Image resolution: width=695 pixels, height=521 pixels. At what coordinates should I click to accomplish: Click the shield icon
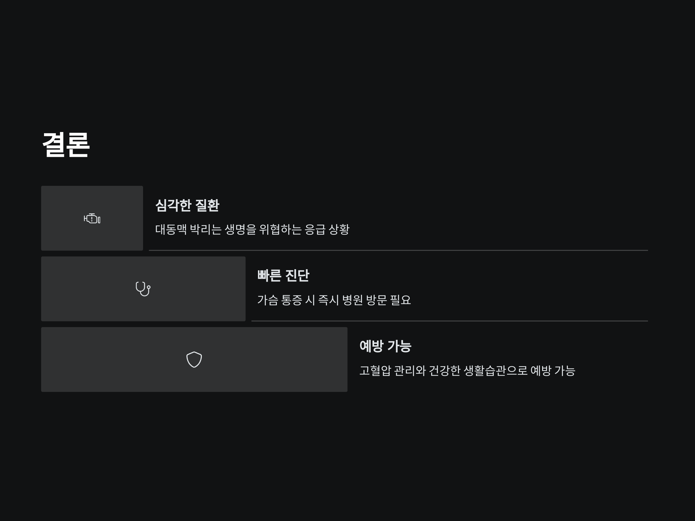click(194, 359)
